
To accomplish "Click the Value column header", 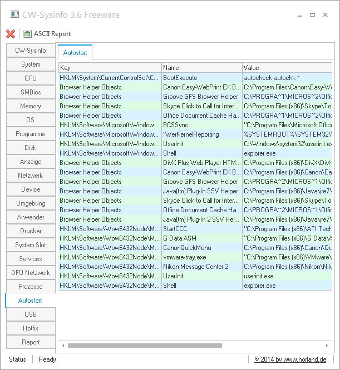I will click(x=287, y=68).
